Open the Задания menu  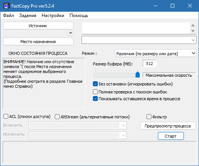(x=28, y=16)
